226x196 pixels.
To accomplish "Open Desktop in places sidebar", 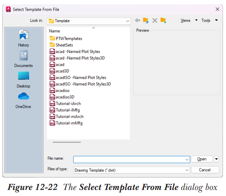I will point(24,80).
